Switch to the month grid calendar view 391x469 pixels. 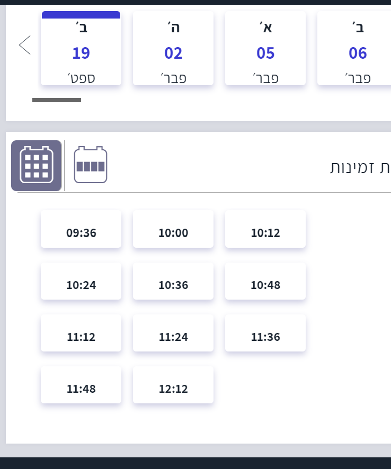tap(36, 165)
